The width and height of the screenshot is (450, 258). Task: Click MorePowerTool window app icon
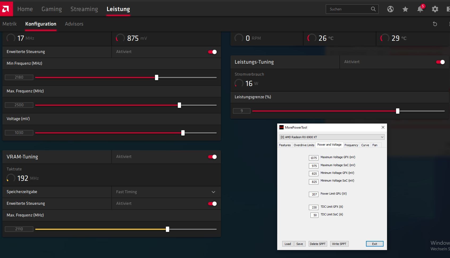click(x=281, y=127)
